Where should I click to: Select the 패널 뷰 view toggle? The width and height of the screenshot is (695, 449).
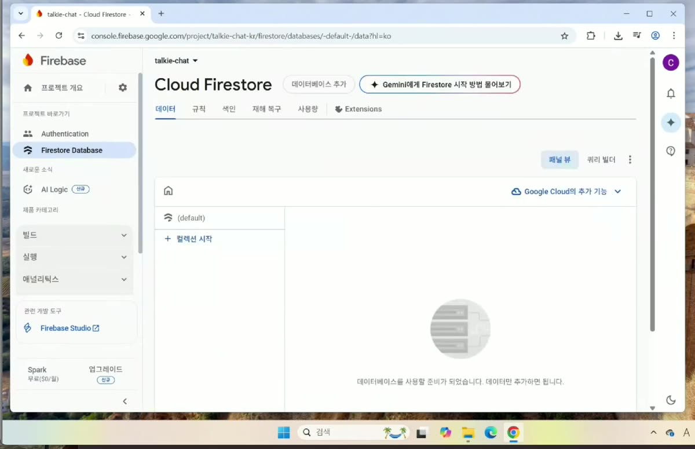559,160
